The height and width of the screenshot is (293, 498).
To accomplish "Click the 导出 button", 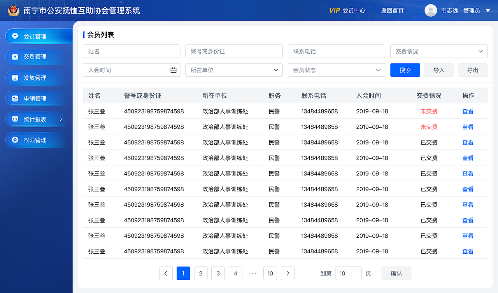I will coord(472,70).
